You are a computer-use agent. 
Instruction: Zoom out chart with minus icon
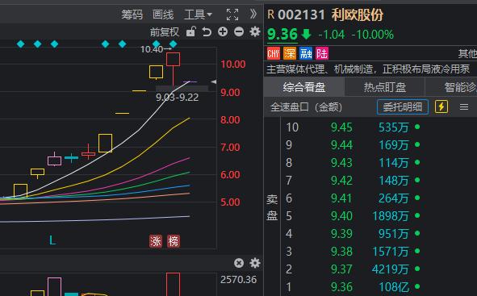tap(239, 31)
